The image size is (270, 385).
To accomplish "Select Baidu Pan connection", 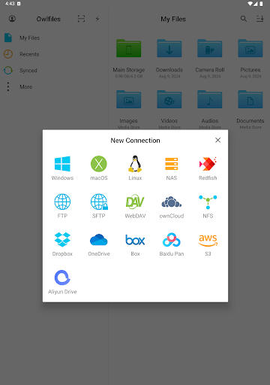I will click(x=172, y=244).
